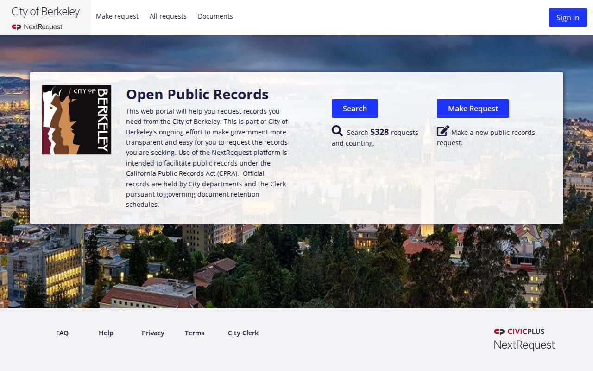Click the 5328 requests count text

(x=379, y=132)
